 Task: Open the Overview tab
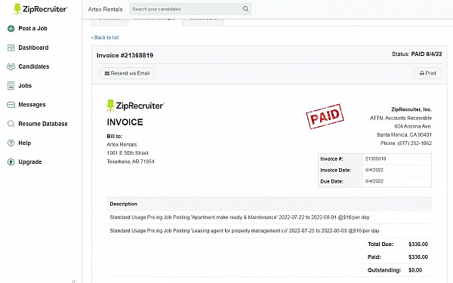coord(109,21)
